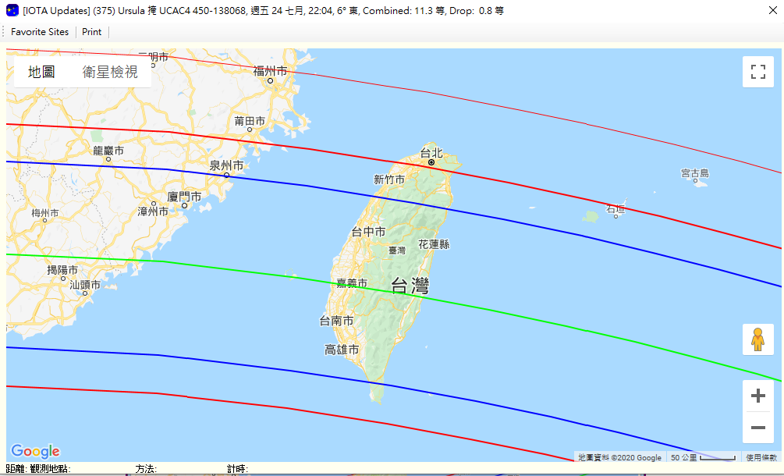784x476 pixels.
Task: Click the 距離: 觀測地點 status label
Action: [38, 468]
